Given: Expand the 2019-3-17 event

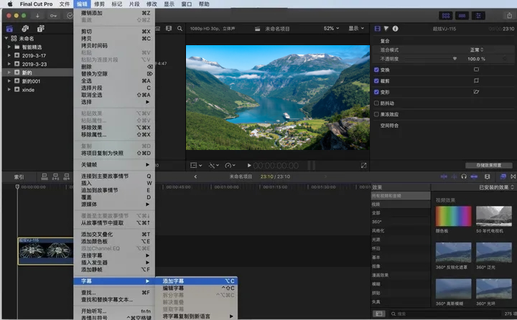Looking at the screenshot, I should [9, 55].
